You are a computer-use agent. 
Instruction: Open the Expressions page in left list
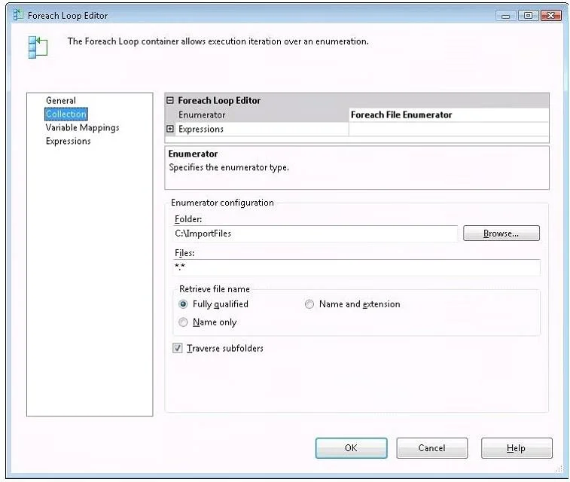(69, 141)
